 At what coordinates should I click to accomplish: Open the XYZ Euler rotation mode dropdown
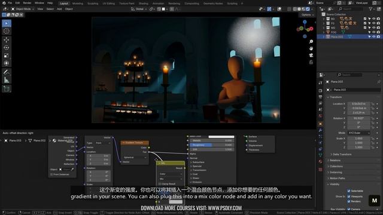pyautogui.click(x=358, y=133)
